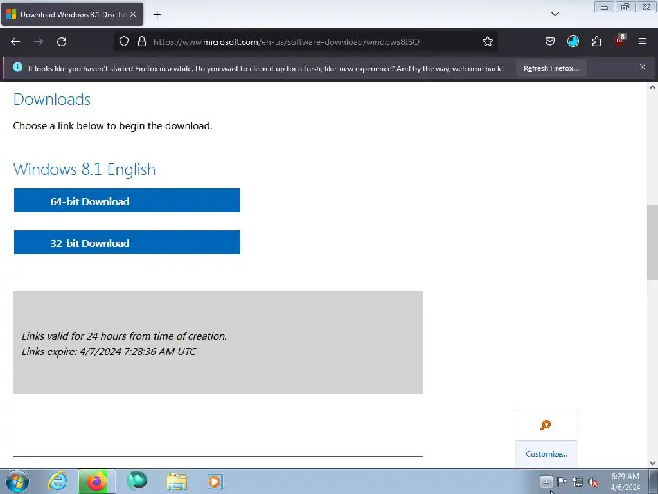Start the 32-bit Download
The height and width of the screenshot is (494, 658).
tap(127, 242)
